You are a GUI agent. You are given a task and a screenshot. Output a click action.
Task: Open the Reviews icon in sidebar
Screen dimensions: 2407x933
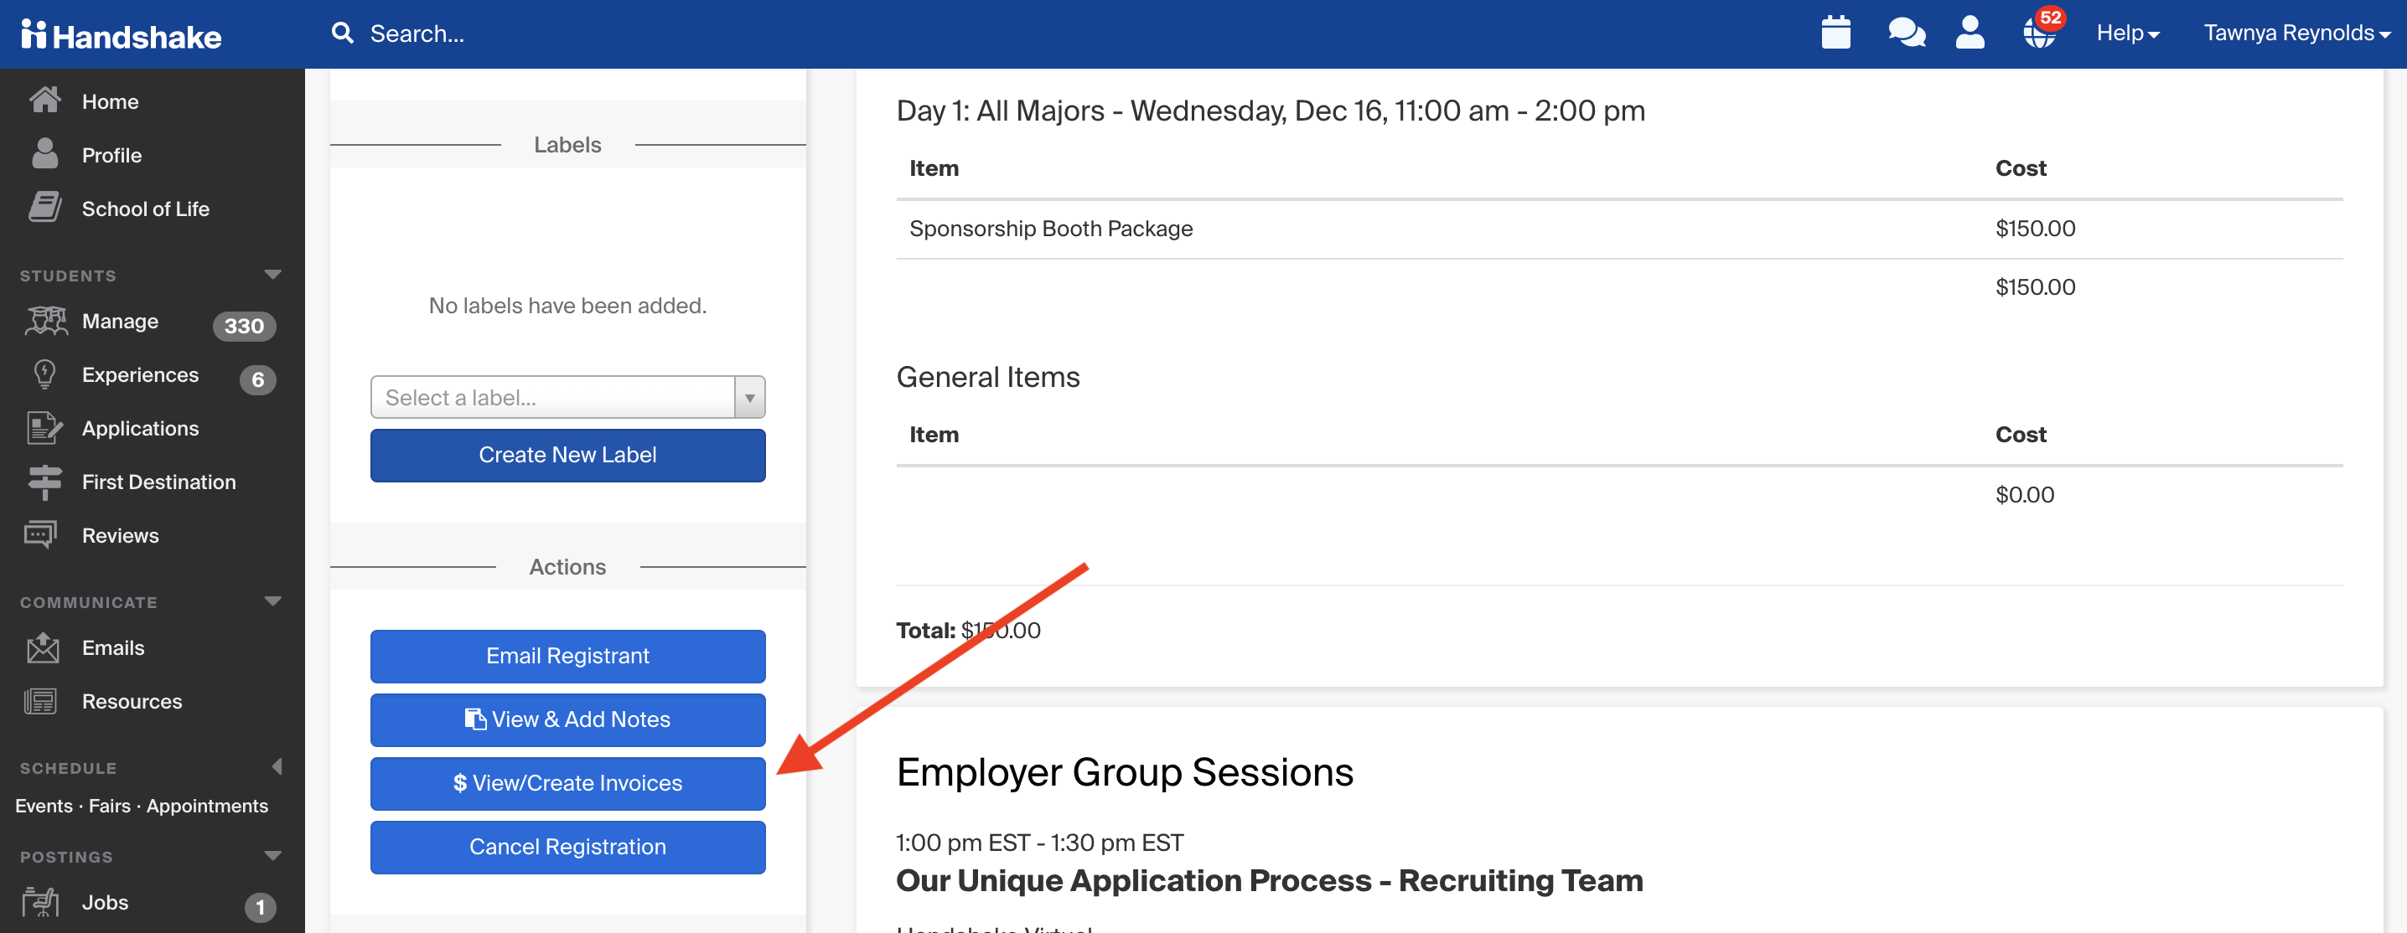(x=41, y=535)
